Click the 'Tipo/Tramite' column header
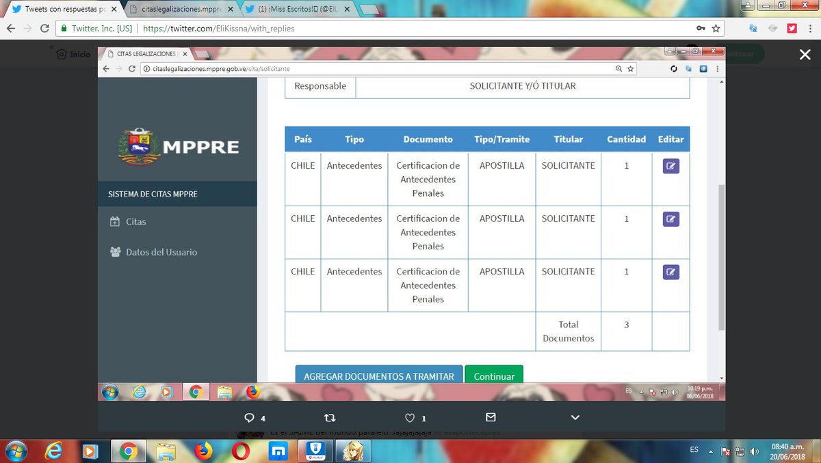This screenshot has height=463, width=821. (x=501, y=139)
